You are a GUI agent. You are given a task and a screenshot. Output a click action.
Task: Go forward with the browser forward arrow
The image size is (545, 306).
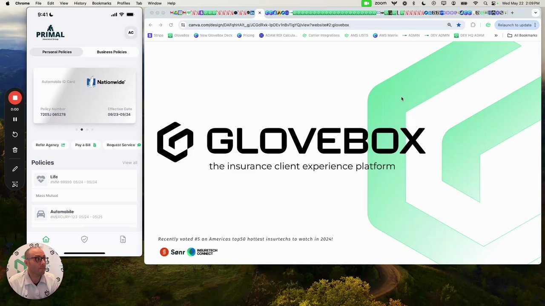tap(161, 25)
